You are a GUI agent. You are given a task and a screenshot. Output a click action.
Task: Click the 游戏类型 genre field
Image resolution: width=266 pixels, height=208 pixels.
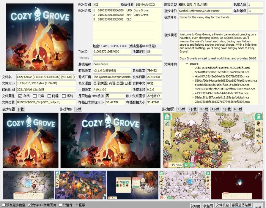coord(205,4)
